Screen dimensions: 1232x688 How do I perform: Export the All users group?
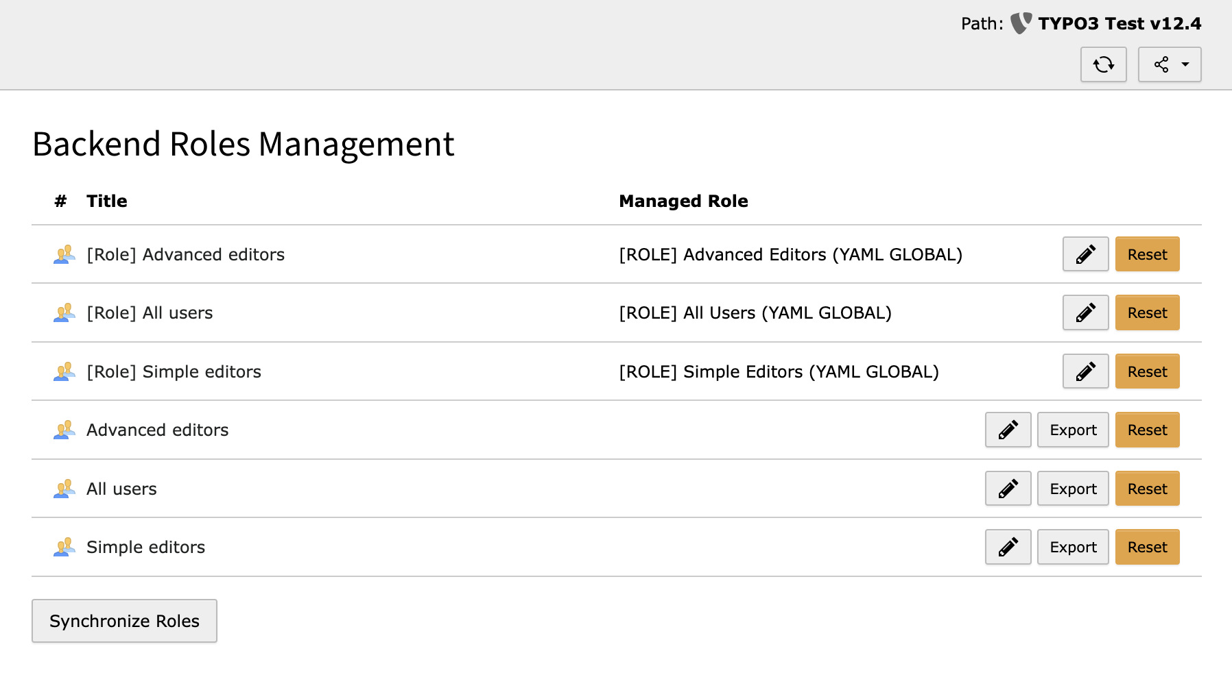click(1073, 489)
